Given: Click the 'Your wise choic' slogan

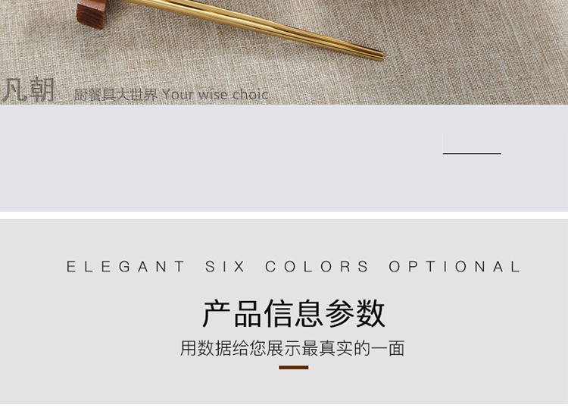Looking at the screenshot, I should (215, 95).
